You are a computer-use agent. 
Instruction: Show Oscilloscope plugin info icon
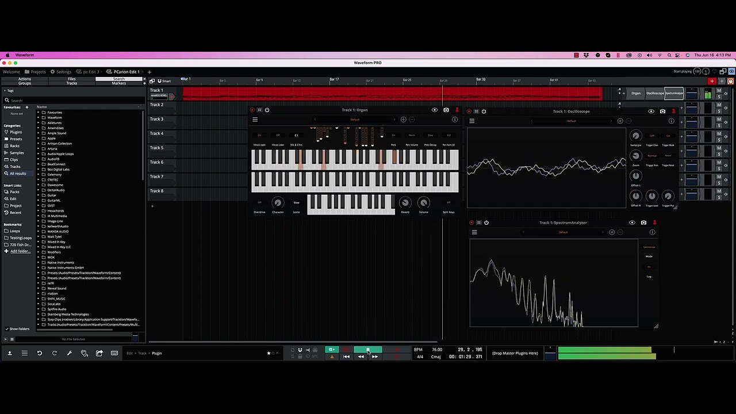[x=671, y=121]
